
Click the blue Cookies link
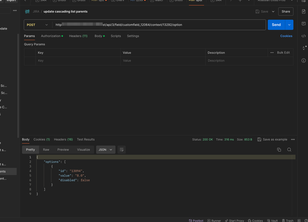[x=286, y=36]
